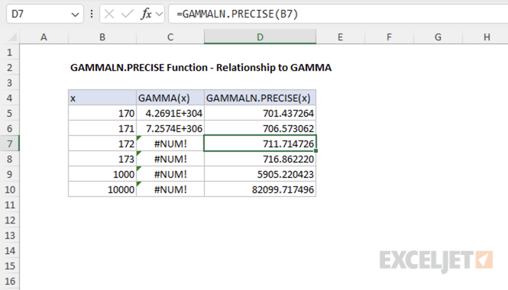Click cell containing 716.862220
This screenshot has width=508, height=290.
tap(260, 159)
